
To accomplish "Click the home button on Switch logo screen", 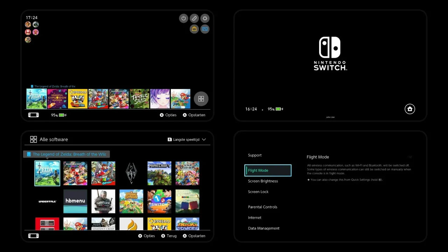I will [x=410, y=109].
